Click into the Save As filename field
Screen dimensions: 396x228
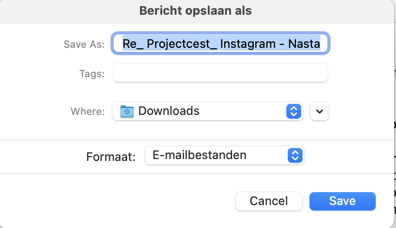[x=220, y=44]
